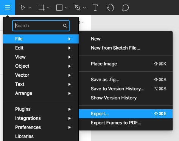Open the Vector submenu
179x141 pixels.
pyautogui.click(x=41, y=75)
